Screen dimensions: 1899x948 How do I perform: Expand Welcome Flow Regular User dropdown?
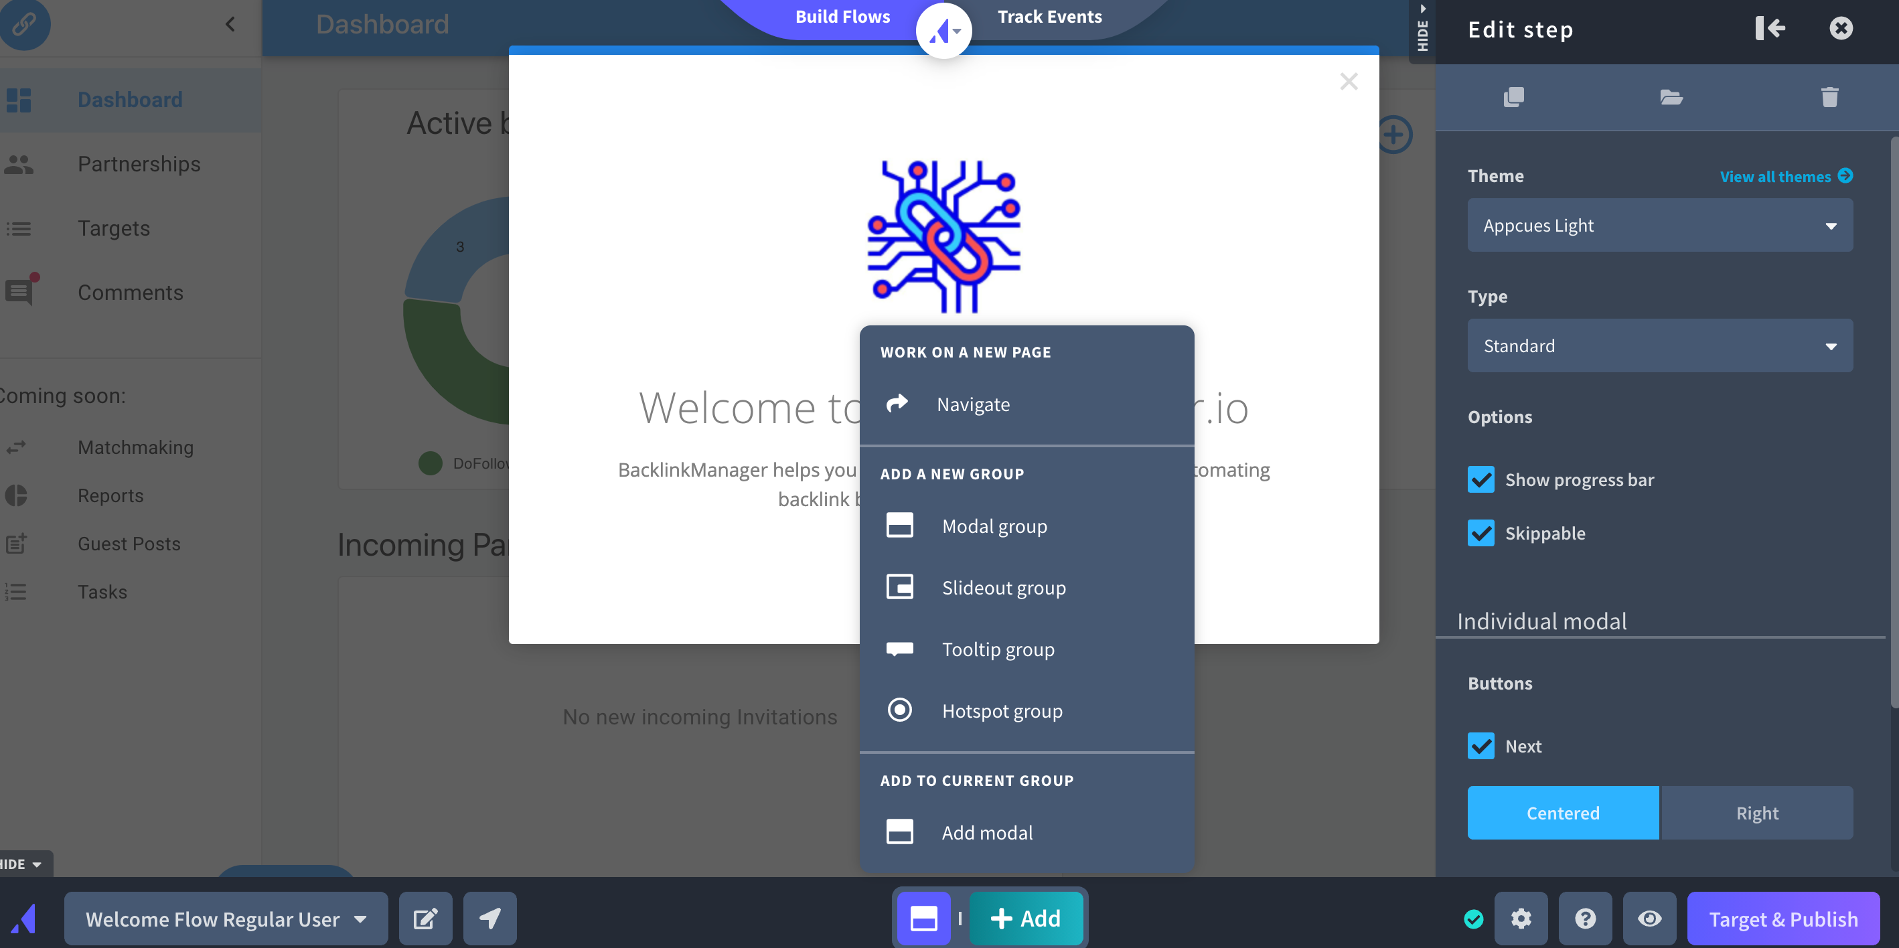point(364,918)
